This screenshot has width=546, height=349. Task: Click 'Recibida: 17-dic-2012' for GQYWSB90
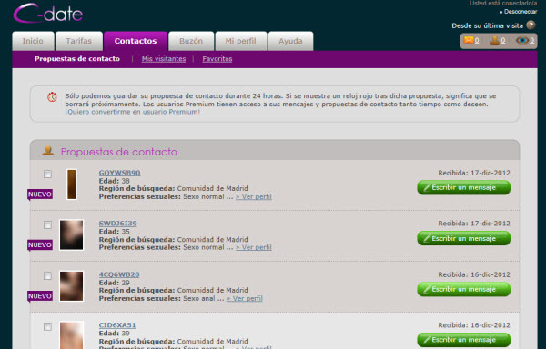point(474,173)
